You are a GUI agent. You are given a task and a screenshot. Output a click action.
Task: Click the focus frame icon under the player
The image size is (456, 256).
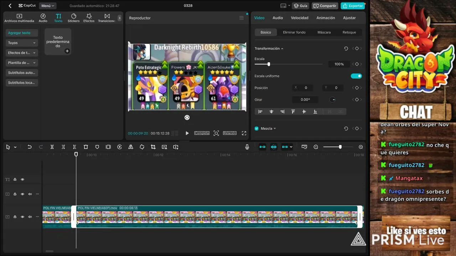[x=216, y=133]
